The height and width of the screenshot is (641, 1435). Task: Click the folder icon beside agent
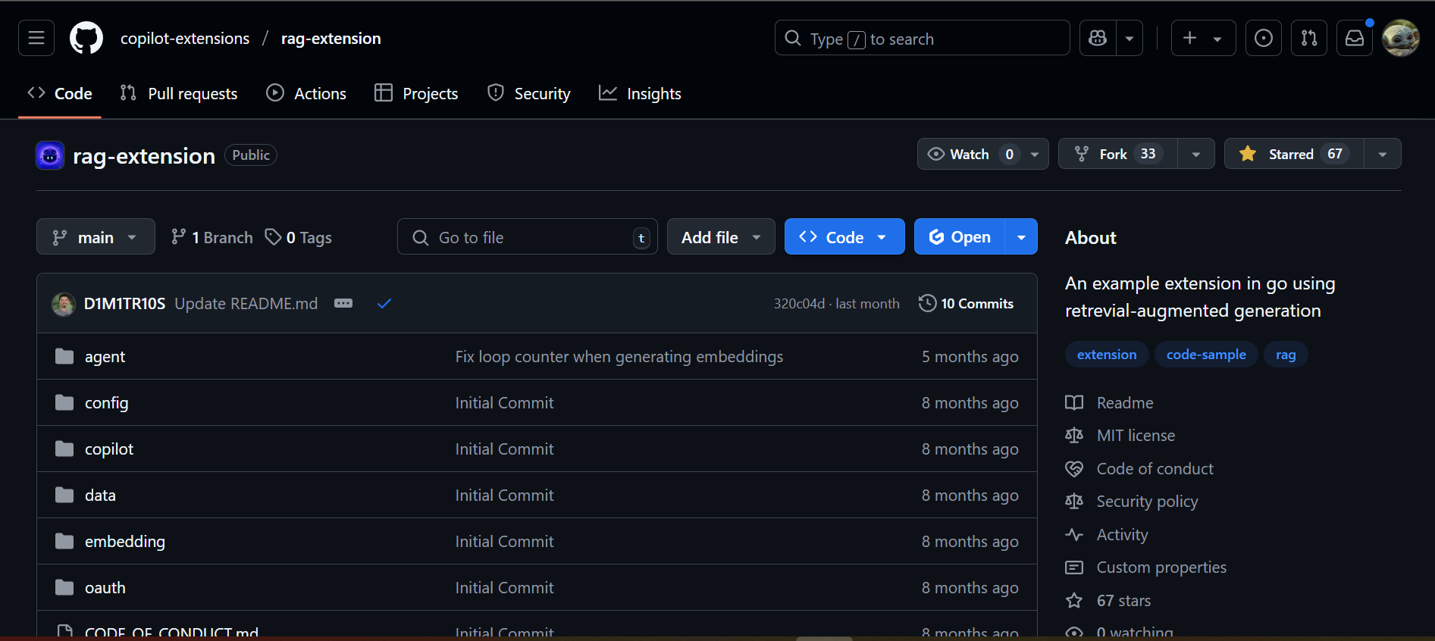(64, 356)
